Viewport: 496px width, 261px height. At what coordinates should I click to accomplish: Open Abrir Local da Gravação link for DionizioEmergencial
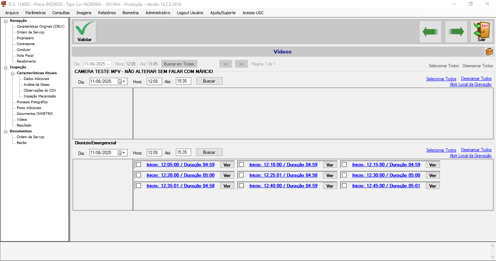click(x=471, y=156)
